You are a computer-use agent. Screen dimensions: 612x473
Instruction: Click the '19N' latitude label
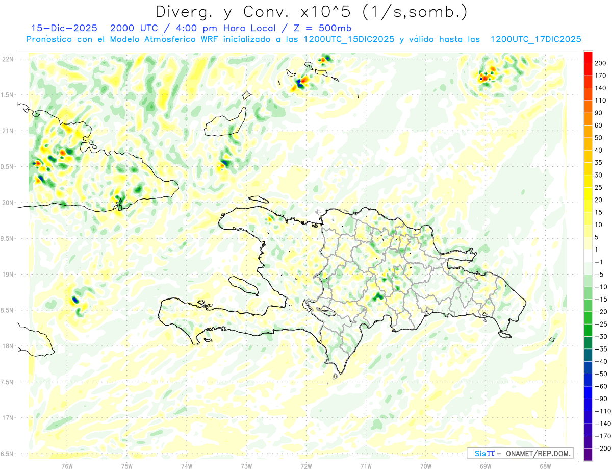[8, 275]
